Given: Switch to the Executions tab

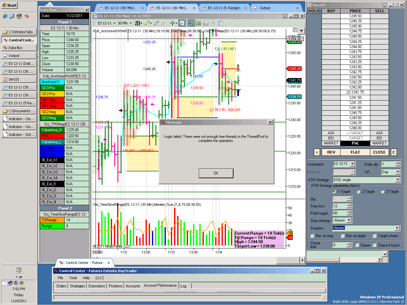Looking at the screenshot, I should (97, 286).
